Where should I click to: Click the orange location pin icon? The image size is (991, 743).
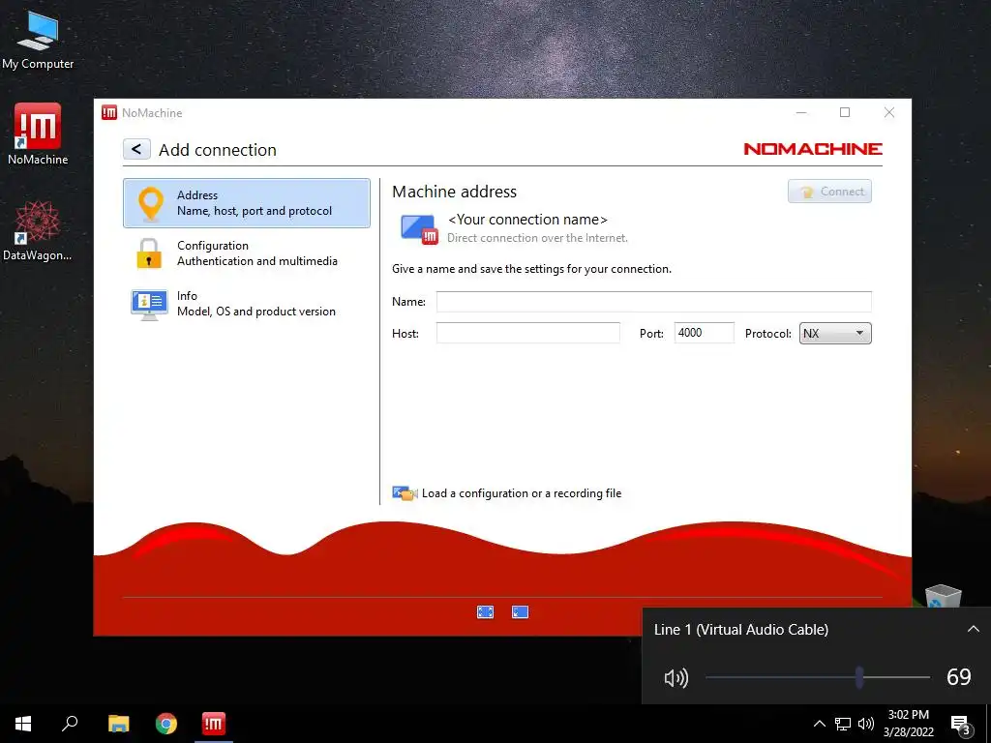point(150,203)
